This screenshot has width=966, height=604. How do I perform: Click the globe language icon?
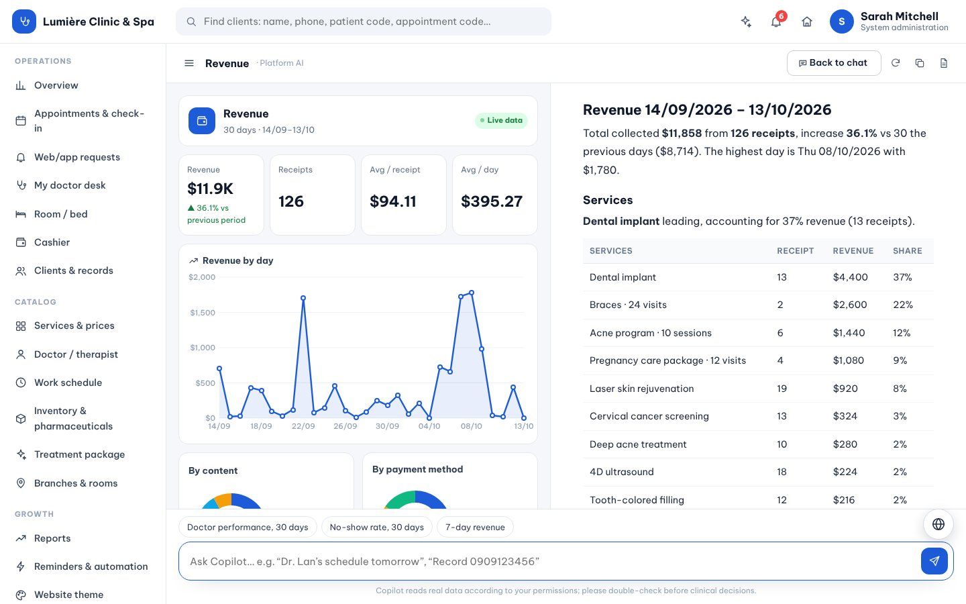938,524
